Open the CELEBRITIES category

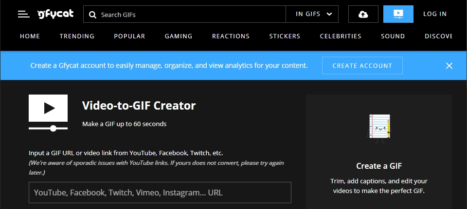(341, 36)
